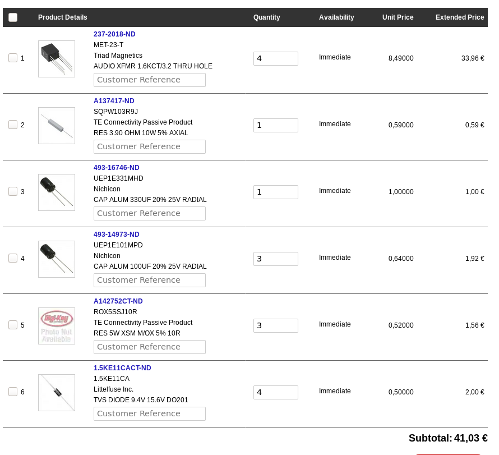Click the Unit Price column header
Image resolution: width=499 pixels, height=455 pixels.
click(398, 17)
